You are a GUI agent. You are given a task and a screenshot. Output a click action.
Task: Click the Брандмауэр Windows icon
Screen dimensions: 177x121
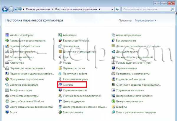pyautogui.click(x=60, y=40)
